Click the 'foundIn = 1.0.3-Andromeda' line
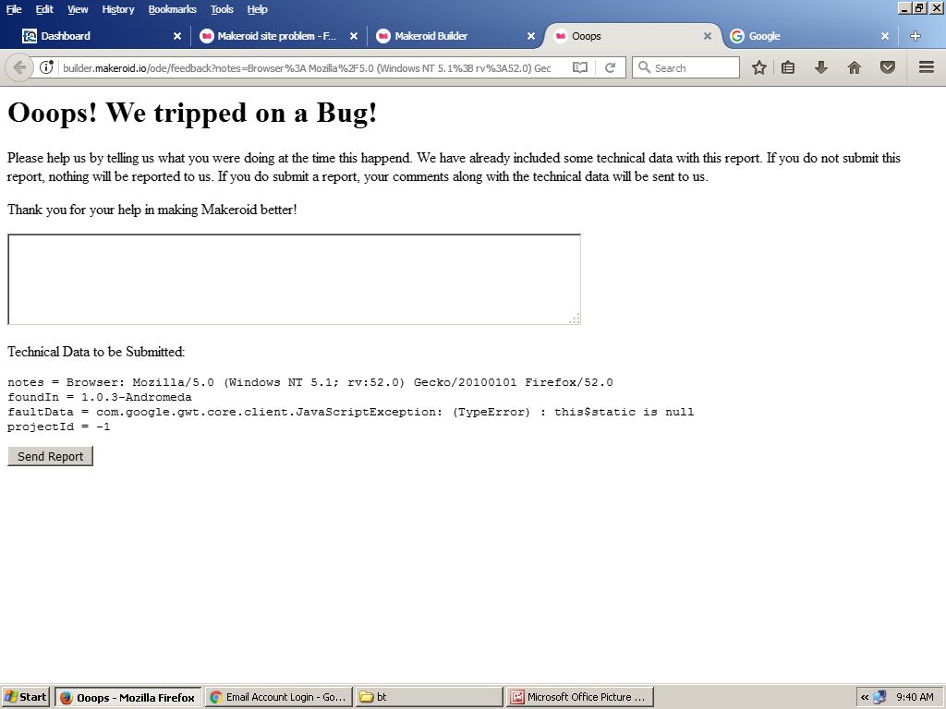Viewport: 946px width, 709px height. click(100, 397)
